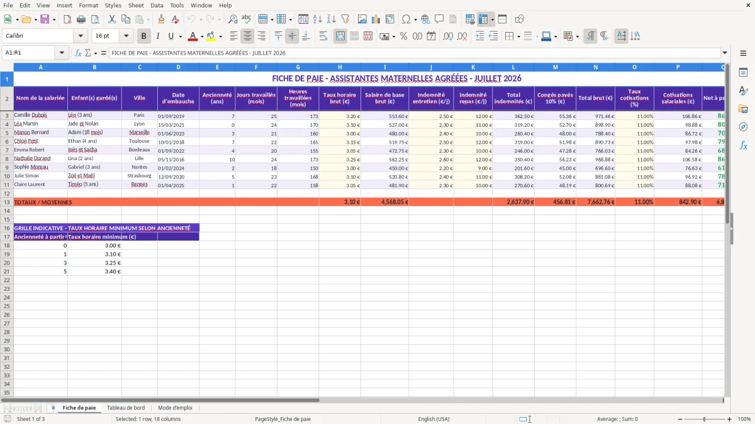755x424 pixels.
Task: Toggle Align Right
Action: [x=262, y=36]
